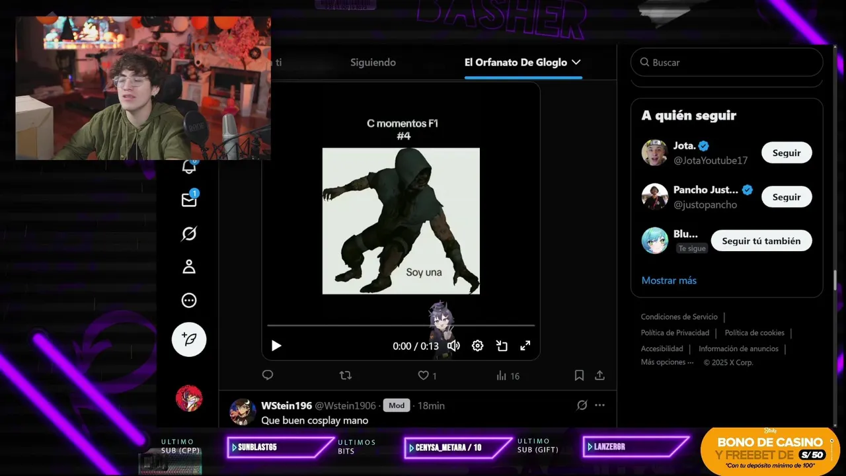Click Grok icon on WStein196 reply
Viewport: 846px width, 476px height.
pos(582,405)
